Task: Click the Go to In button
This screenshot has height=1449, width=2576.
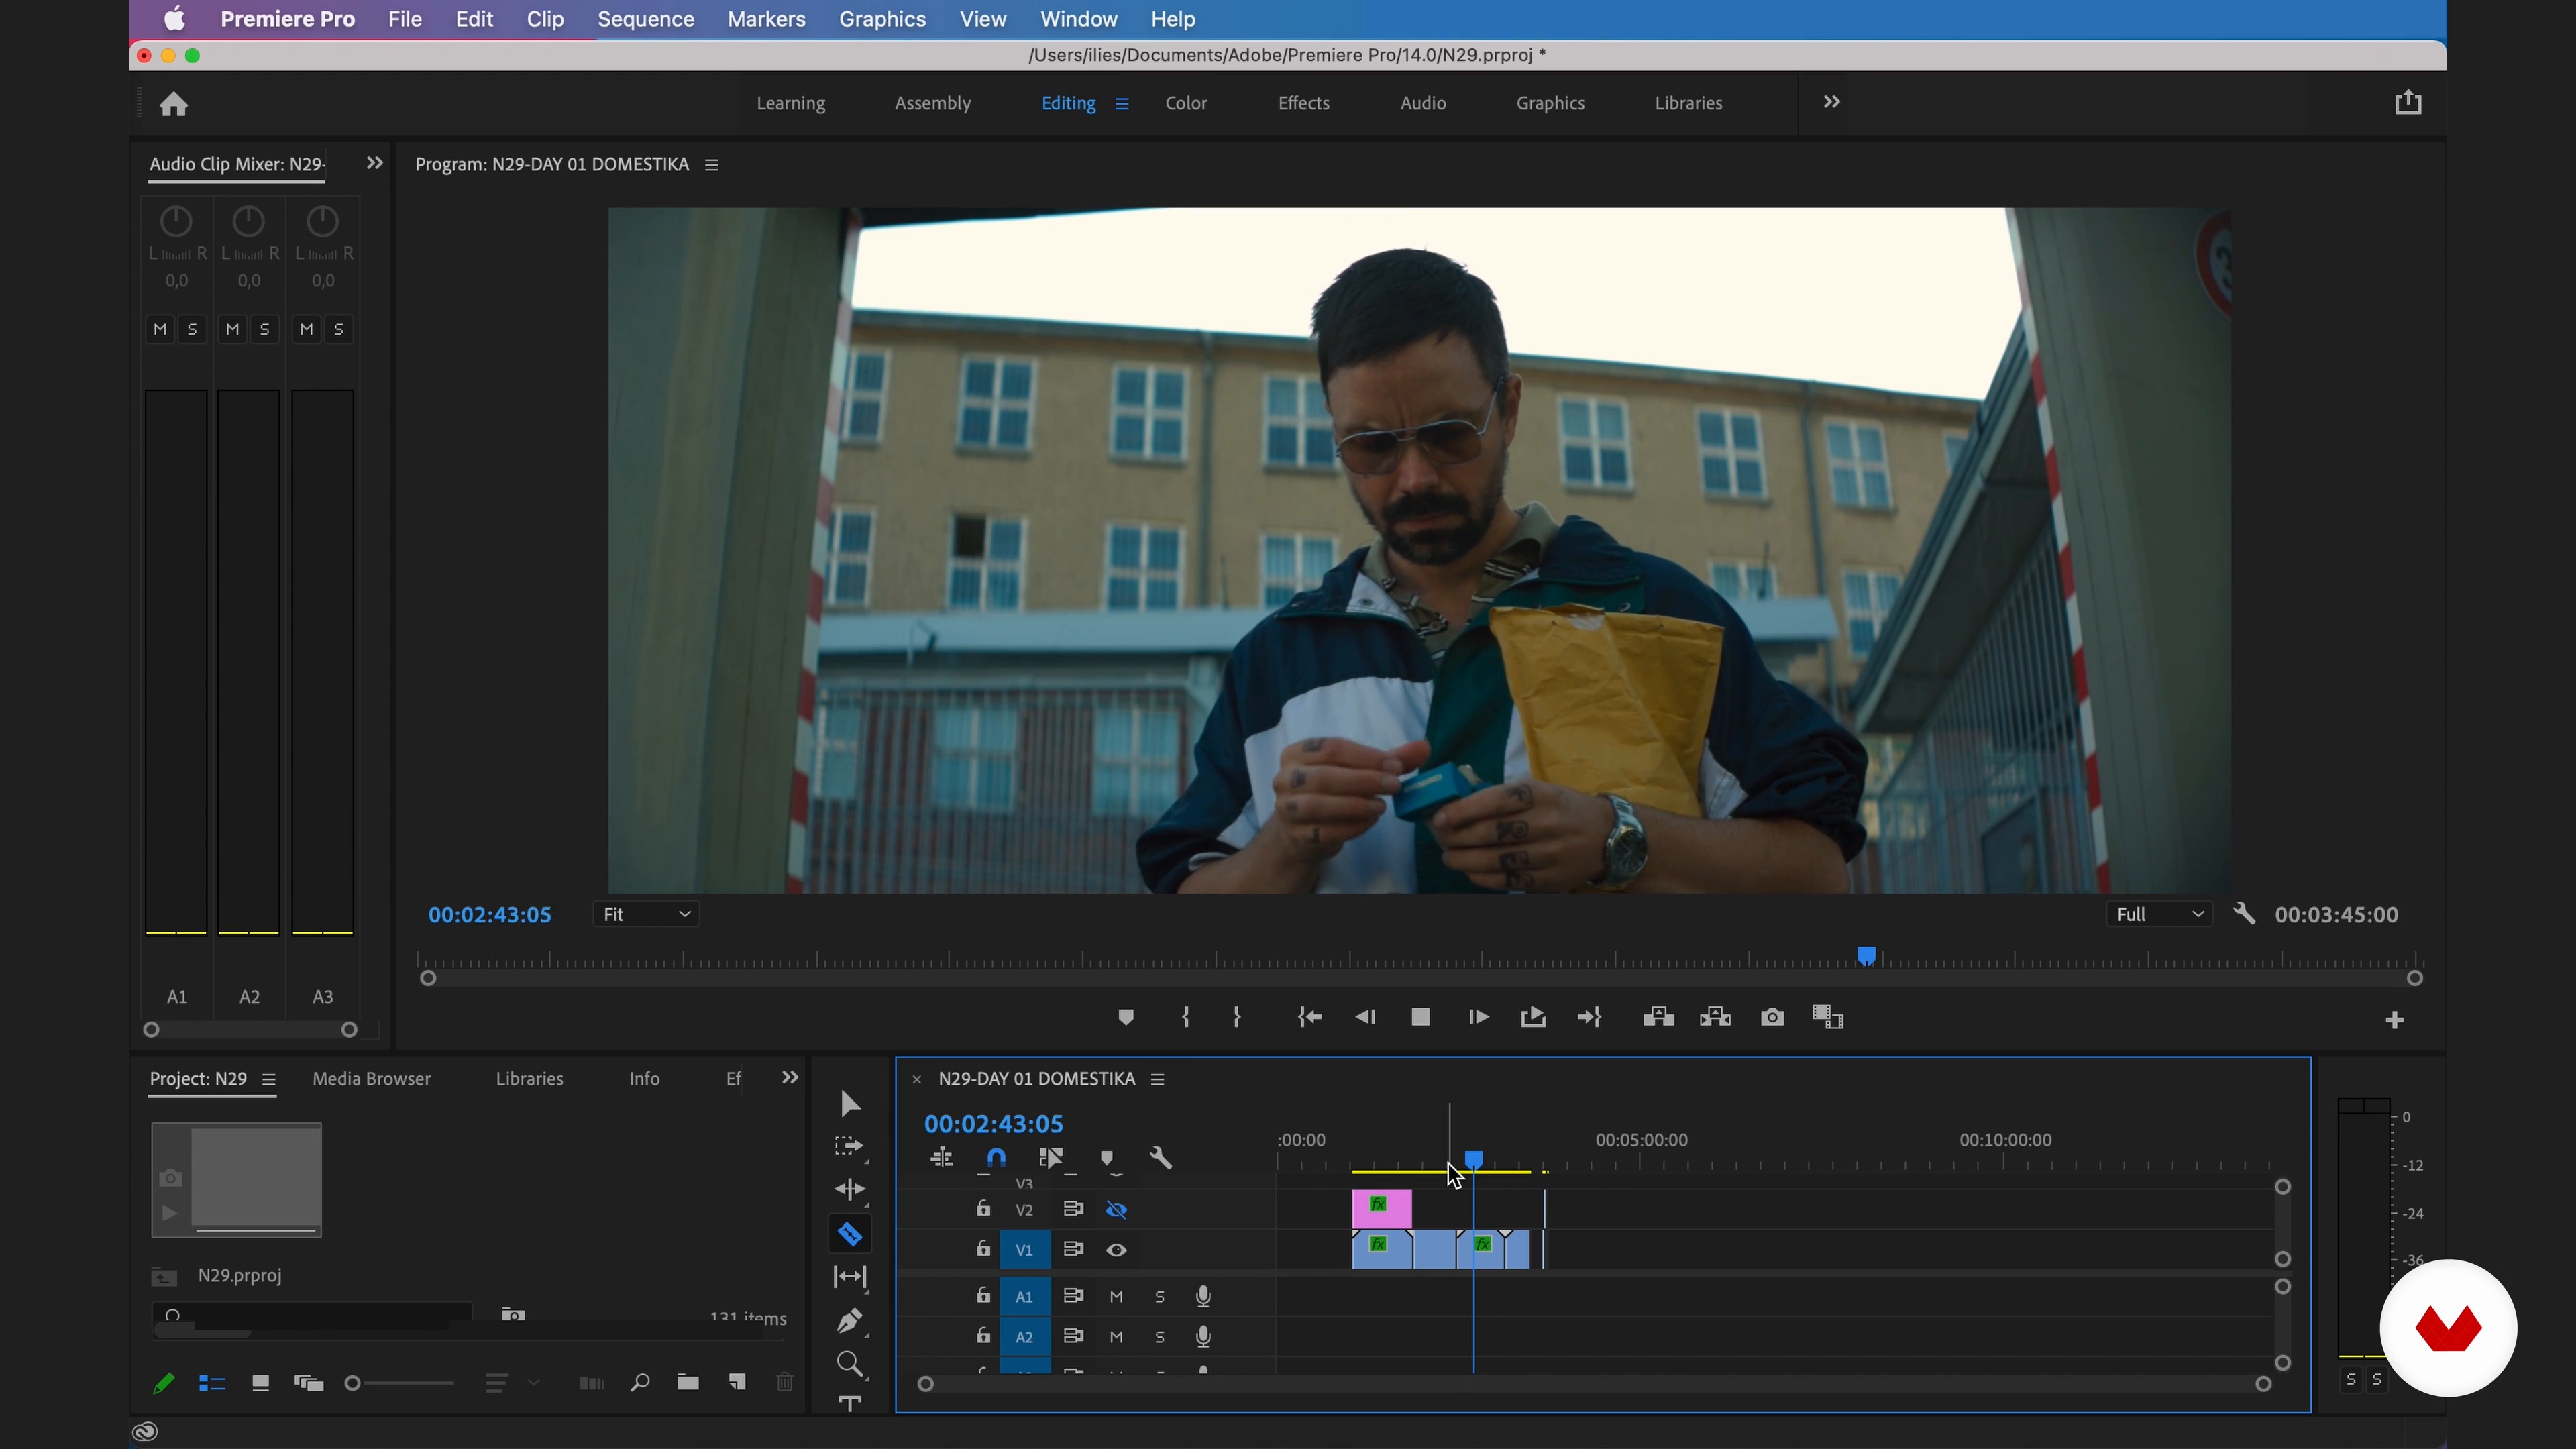Action: [x=1309, y=1017]
